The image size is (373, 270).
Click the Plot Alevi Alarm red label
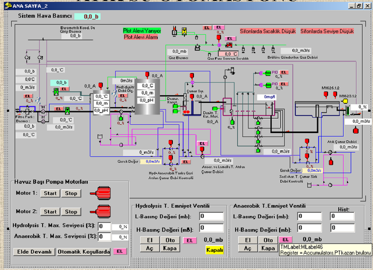coord(141,37)
